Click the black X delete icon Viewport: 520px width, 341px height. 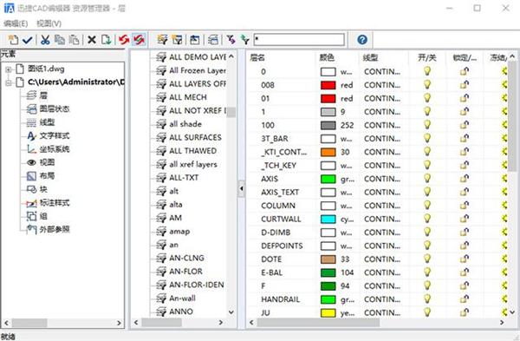[x=92, y=40]
